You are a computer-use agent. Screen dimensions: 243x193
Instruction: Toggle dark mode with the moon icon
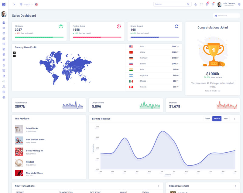pos(196,4)
